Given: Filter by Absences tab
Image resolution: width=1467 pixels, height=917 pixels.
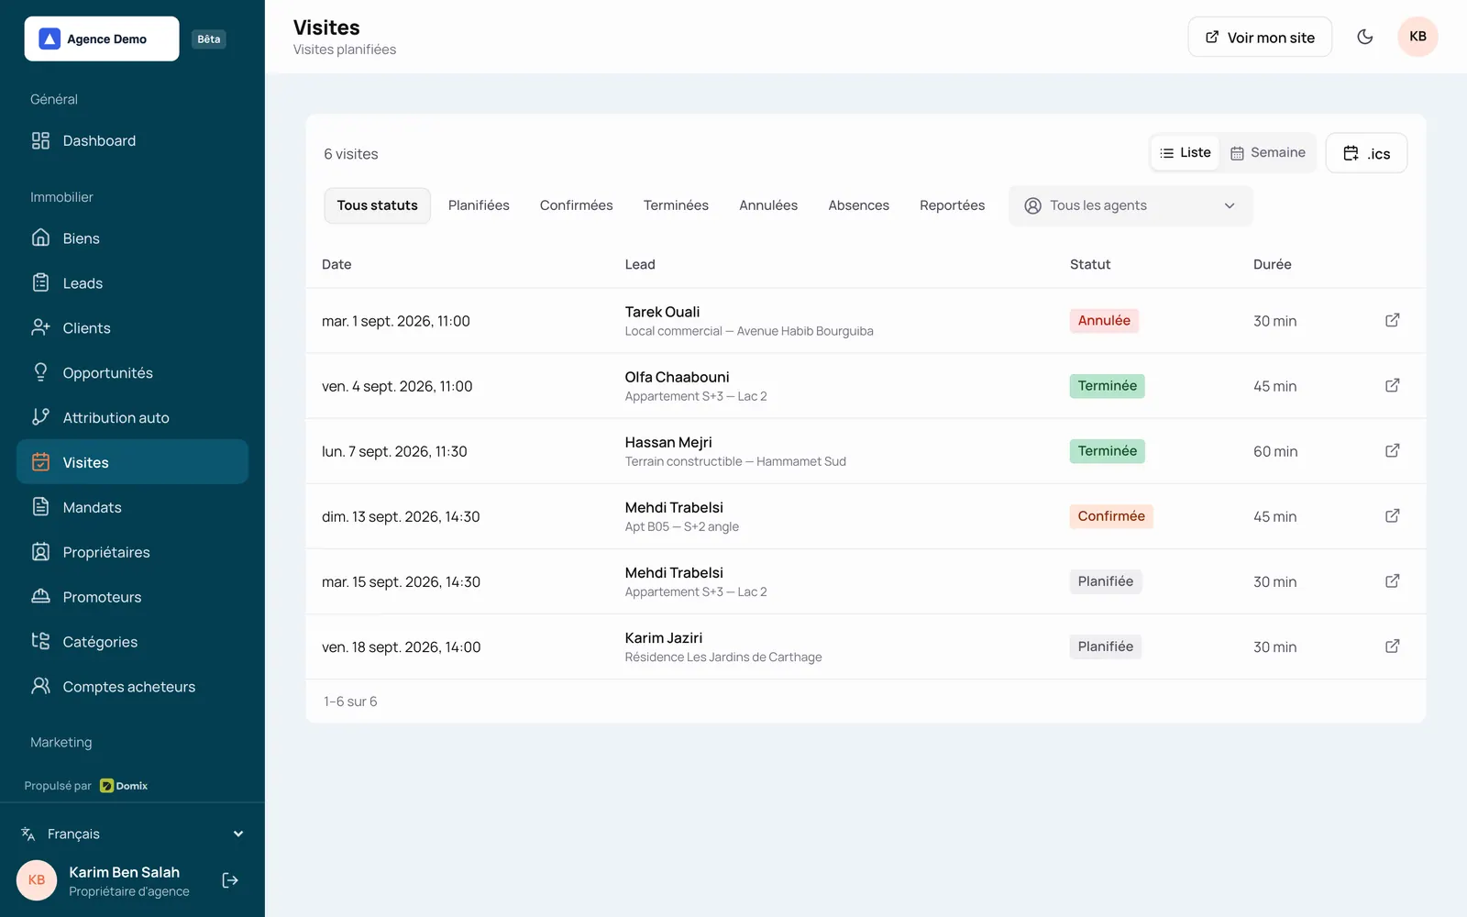Looking at the screenshot, I should 858,205.
